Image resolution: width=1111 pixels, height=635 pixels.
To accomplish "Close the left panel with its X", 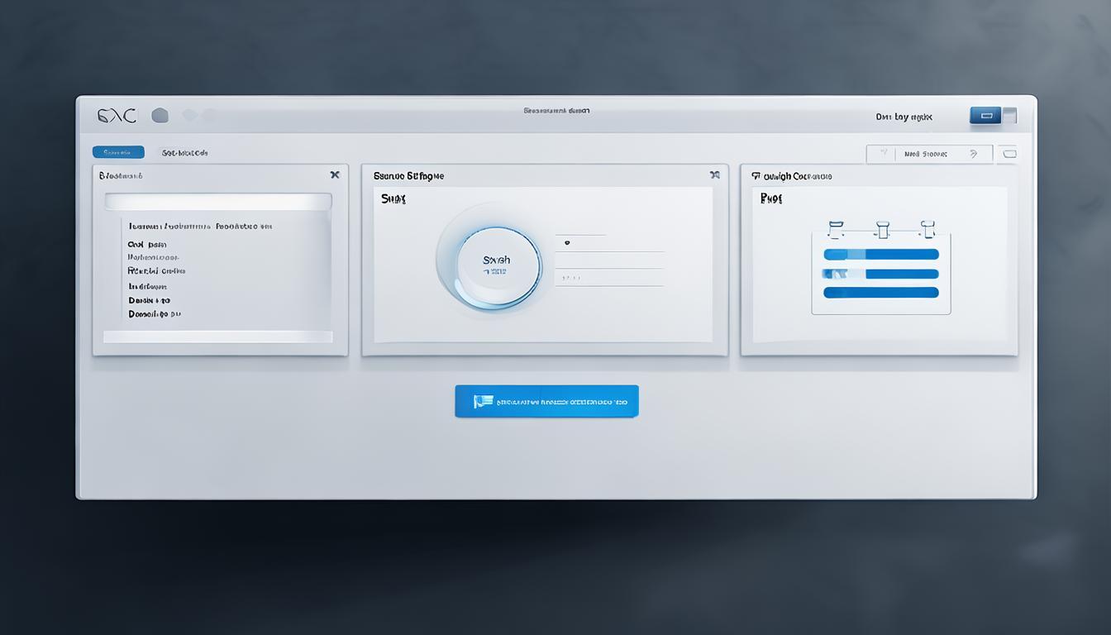I will click(335, 175).
